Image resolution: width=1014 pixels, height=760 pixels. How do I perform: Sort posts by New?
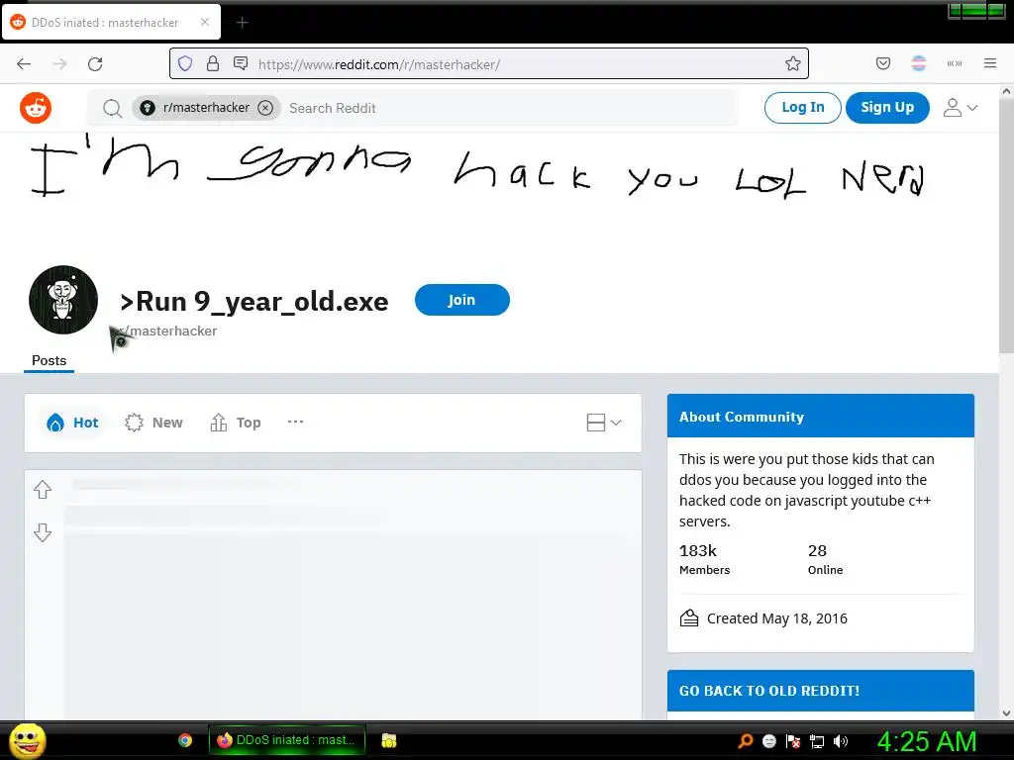click(x=153, y=423)
